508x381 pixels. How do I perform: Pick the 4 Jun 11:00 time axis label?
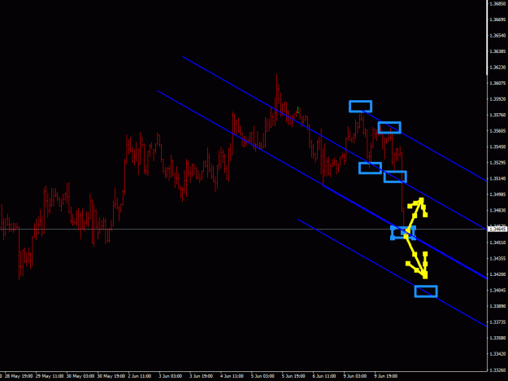[232, 376]
